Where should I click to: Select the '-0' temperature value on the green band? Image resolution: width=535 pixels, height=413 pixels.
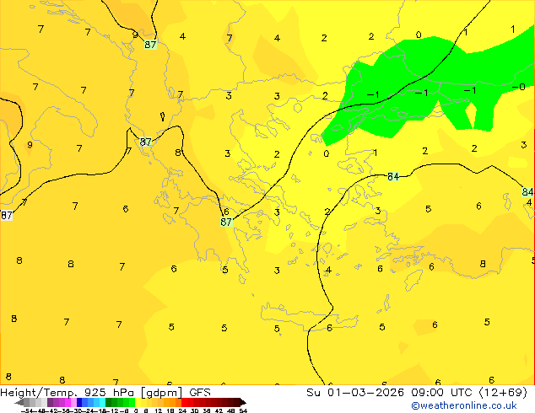tap(519, 87)
